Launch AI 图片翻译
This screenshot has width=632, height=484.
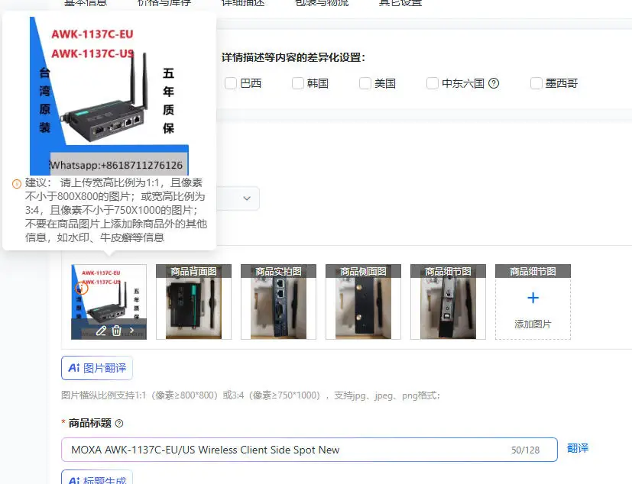coord(97,368)
